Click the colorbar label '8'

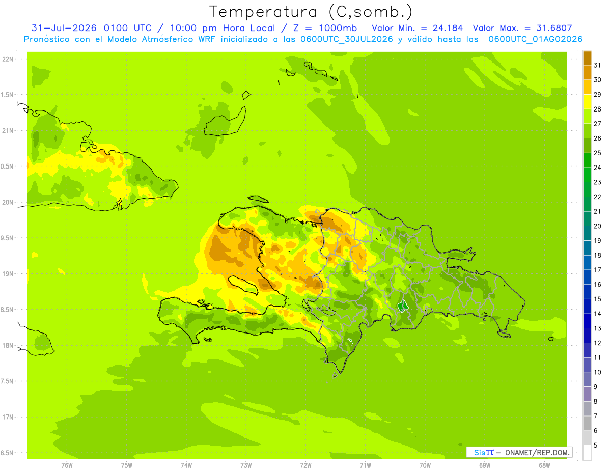point(595,401)
